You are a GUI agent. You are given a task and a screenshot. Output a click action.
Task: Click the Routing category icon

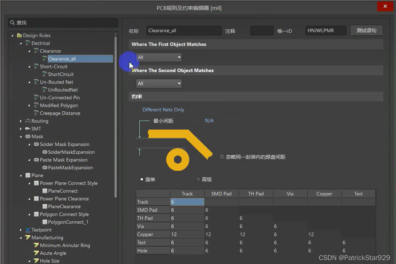click(x=28, y=121)
